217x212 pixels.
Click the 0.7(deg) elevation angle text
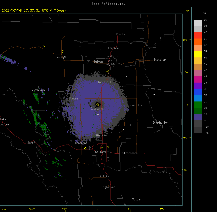58,11
